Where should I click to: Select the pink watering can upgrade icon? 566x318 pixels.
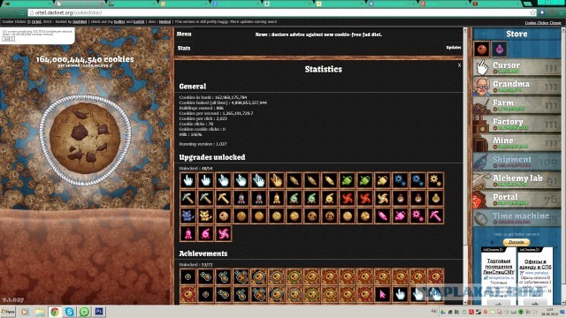[401, 216]
